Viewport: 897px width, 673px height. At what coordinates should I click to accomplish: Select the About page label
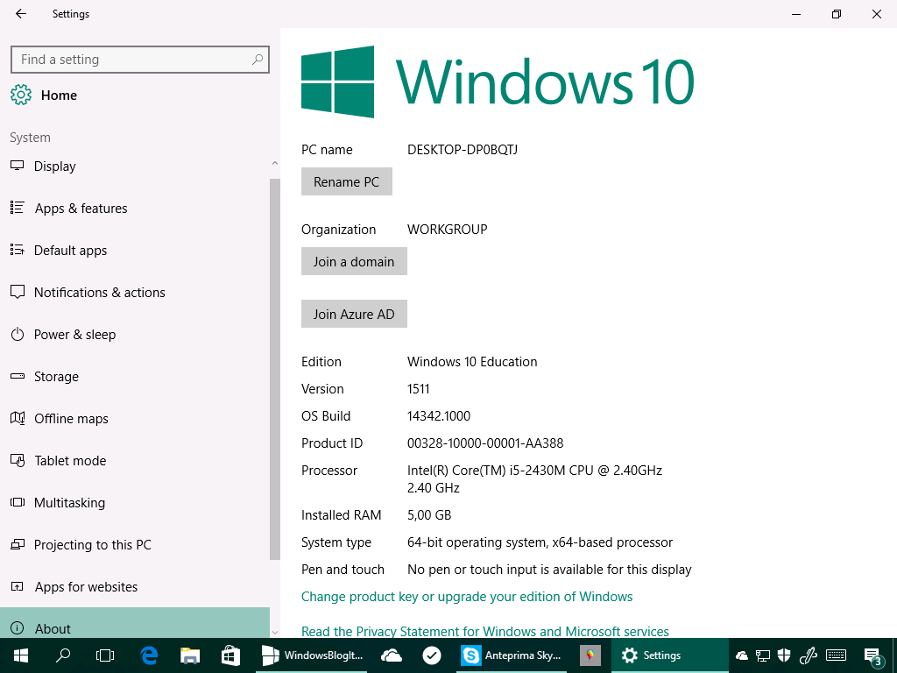(53, 628)
